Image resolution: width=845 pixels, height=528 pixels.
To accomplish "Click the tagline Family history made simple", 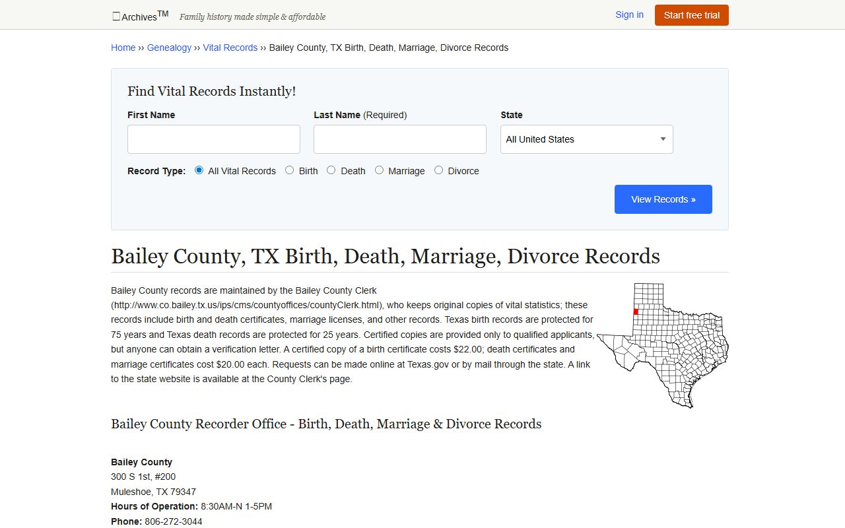I will pos(253,16).
